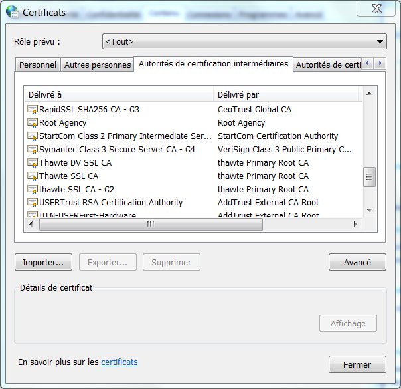Click the certificate icon for thawte SSL CA - G2
The image size is (401, 389).
[x=33, y=190]
